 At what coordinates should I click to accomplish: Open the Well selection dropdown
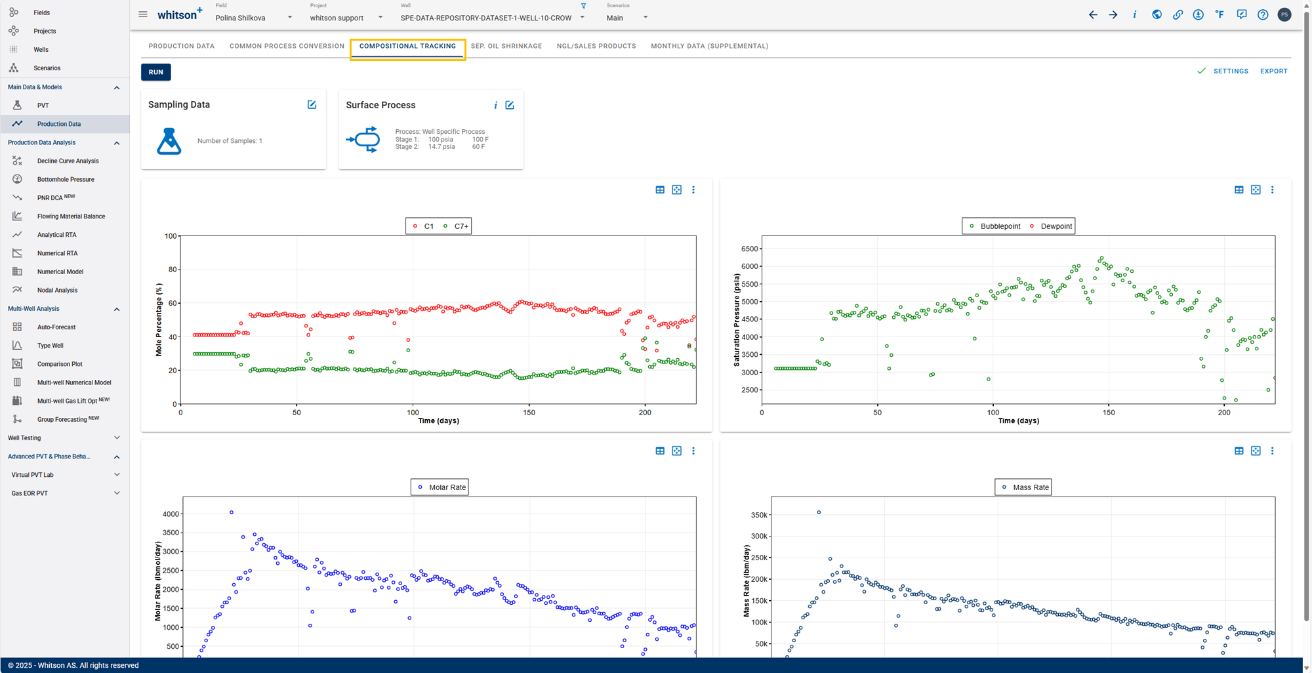[x=492, y=18]
